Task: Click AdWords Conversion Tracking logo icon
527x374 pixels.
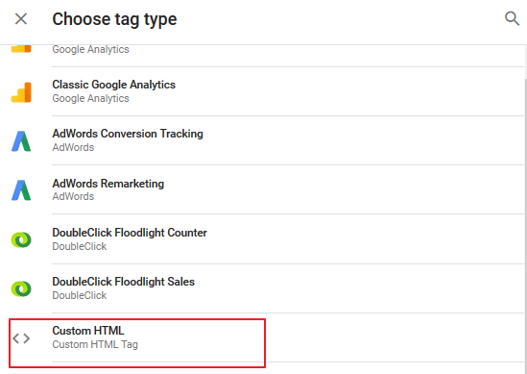Action: (x=21, y=141)
